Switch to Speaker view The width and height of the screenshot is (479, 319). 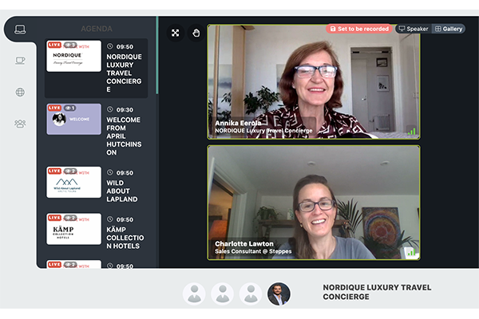(414, 29)
